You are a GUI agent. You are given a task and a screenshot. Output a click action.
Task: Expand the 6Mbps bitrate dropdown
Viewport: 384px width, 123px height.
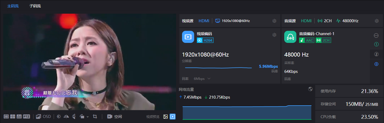[x=202, y=79]
